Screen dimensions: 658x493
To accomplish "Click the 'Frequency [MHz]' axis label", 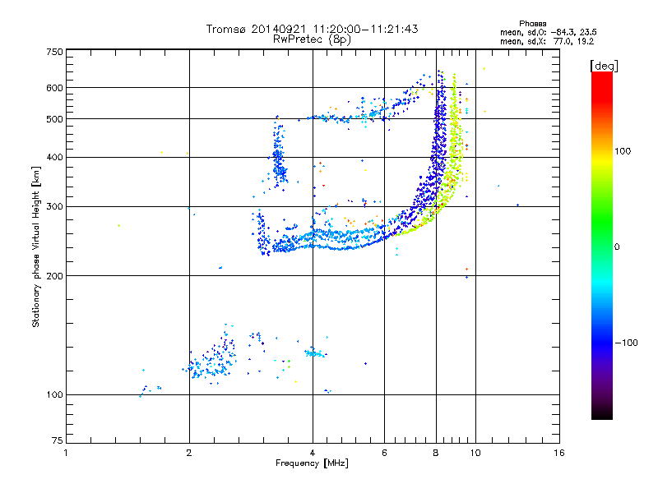I will point(312,463).
